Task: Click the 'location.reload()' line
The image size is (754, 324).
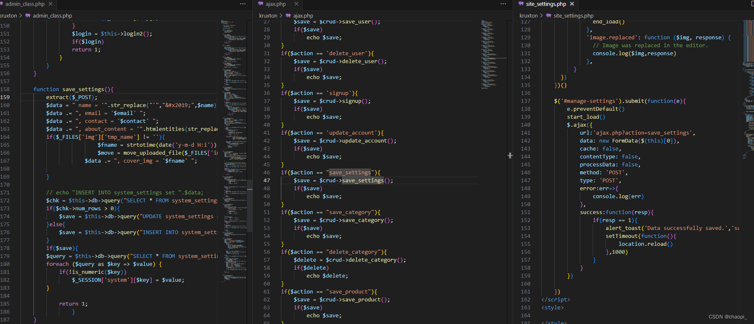Action: click(x=646, y=244)
